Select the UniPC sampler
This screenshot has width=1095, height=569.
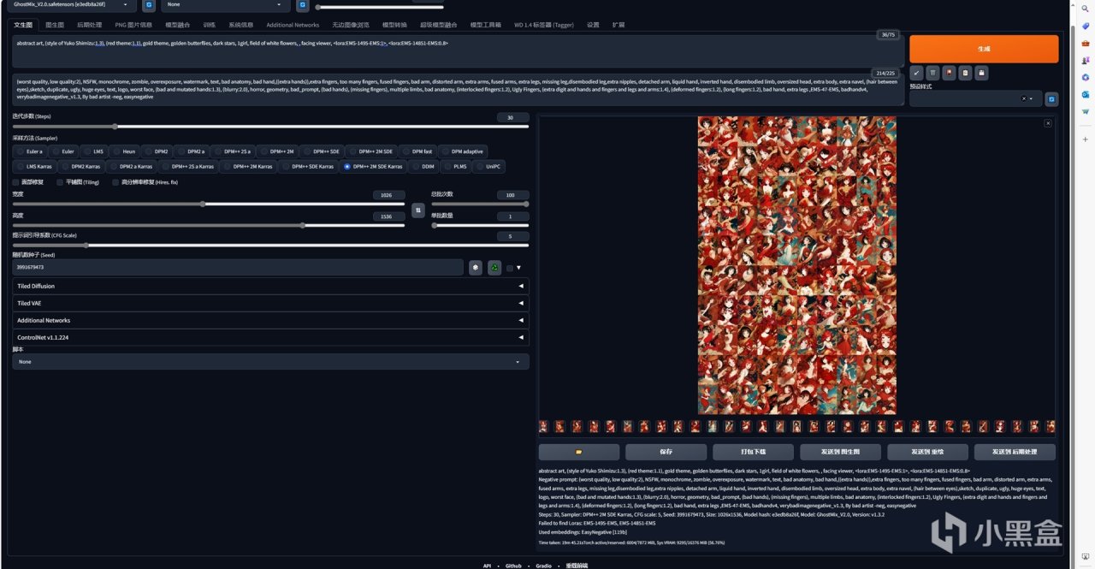(x=489, y=167)
